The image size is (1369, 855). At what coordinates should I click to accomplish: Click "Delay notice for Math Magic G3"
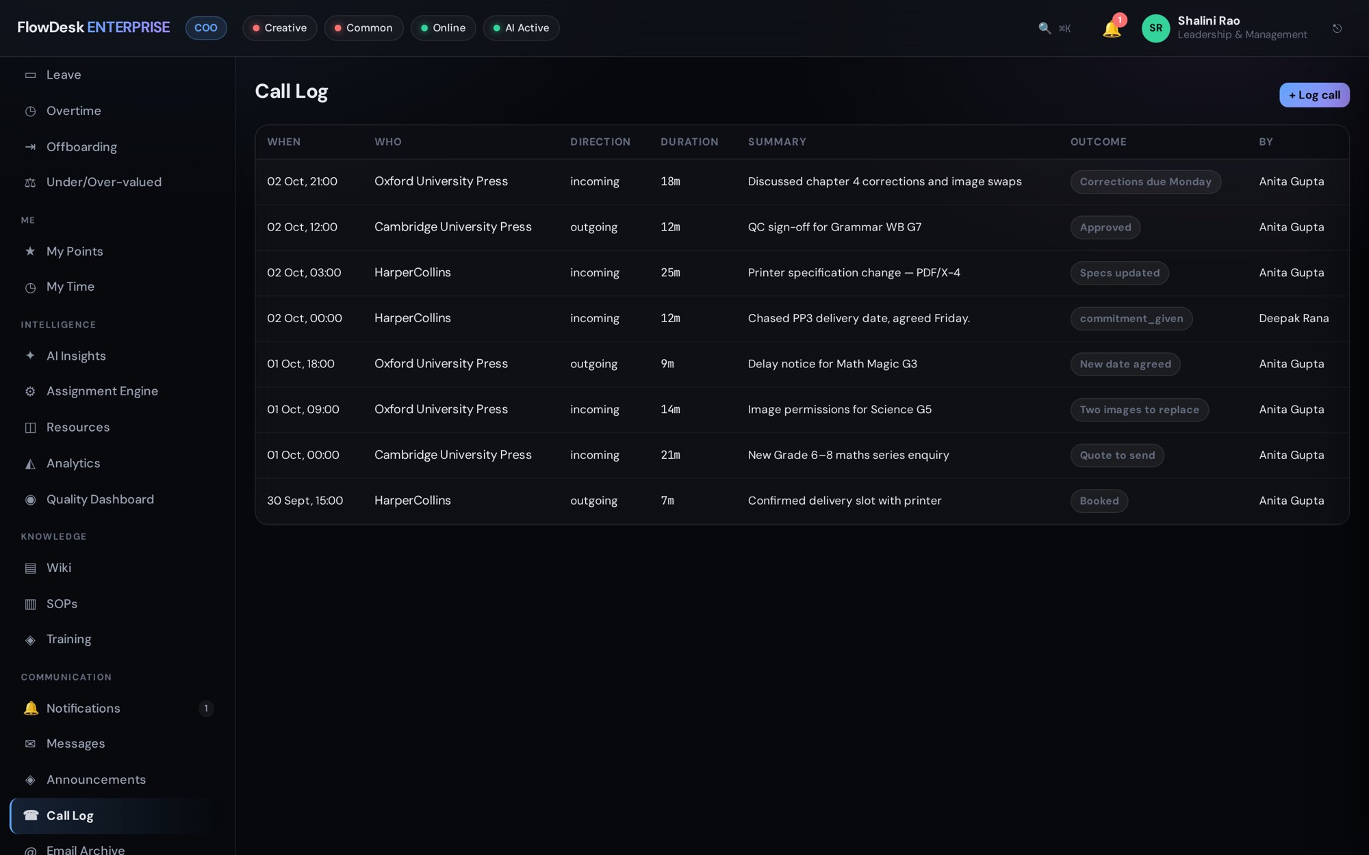coord(832,364)
